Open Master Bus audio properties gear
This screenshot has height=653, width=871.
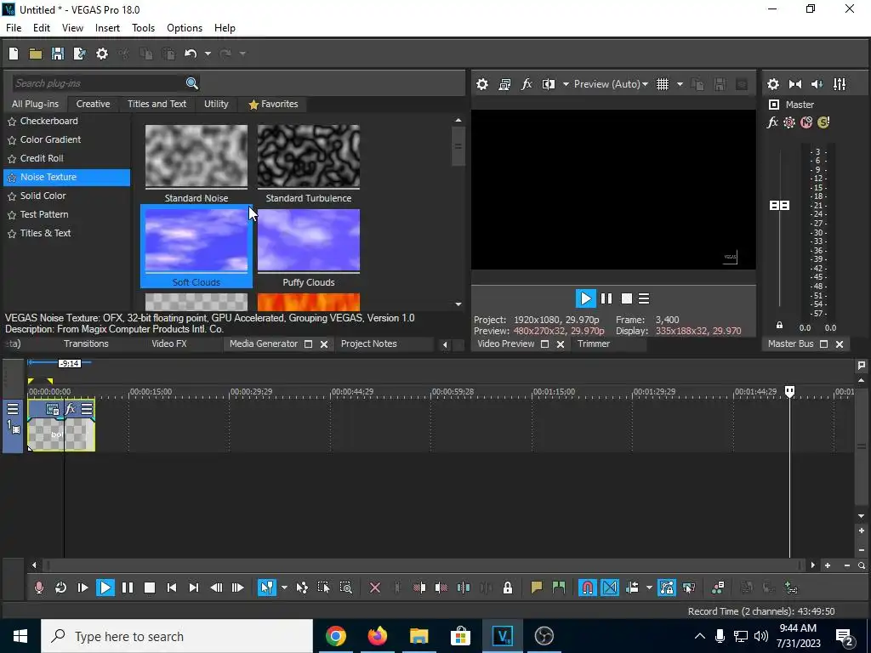772,84
